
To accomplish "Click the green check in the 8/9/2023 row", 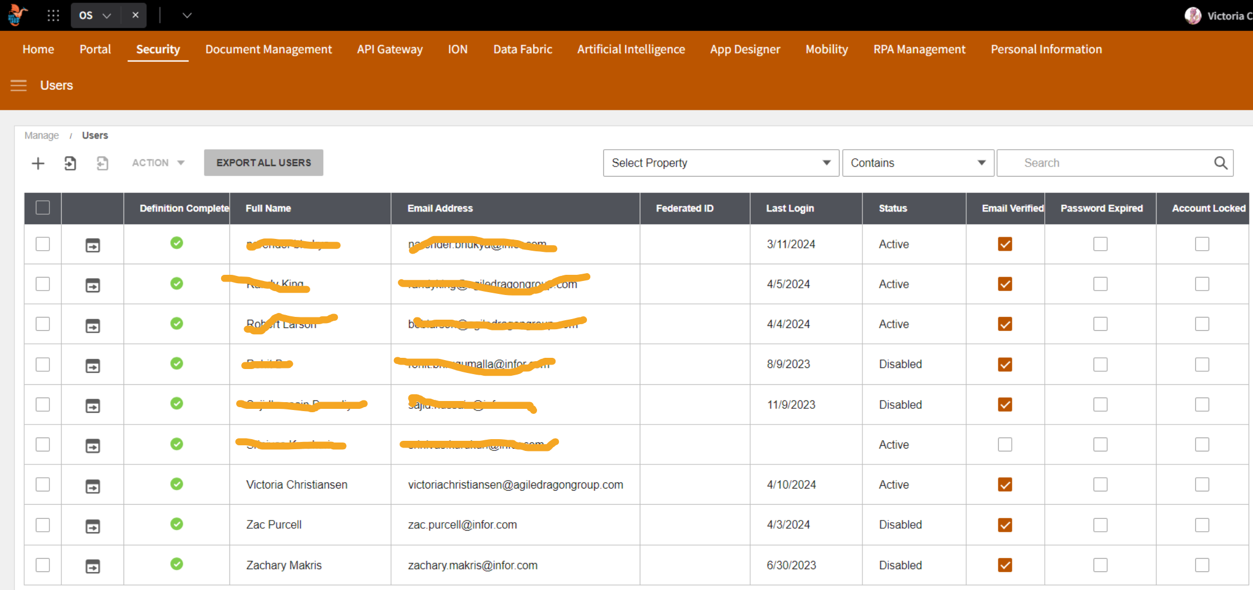I will tap(177, 363).
